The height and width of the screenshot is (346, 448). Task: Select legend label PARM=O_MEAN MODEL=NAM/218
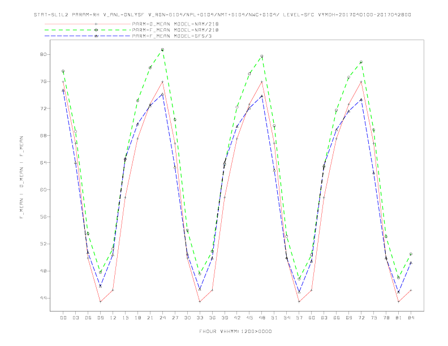[x=175, y=24]
